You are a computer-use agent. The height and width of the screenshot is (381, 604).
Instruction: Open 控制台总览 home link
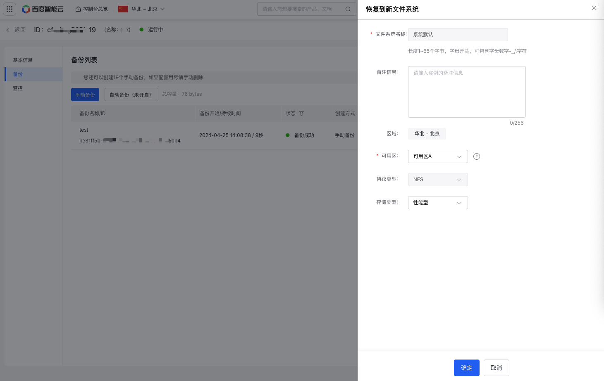[x=91, y=9]
